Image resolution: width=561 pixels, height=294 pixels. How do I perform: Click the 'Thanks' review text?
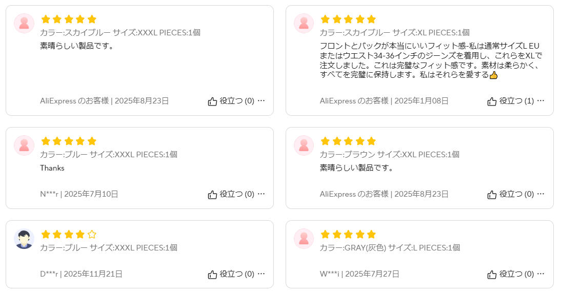click(52, 168)
